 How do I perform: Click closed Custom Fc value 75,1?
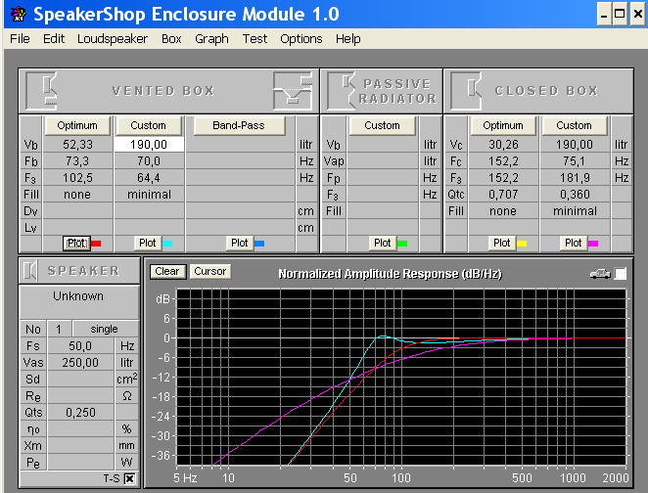click(575, 161)
